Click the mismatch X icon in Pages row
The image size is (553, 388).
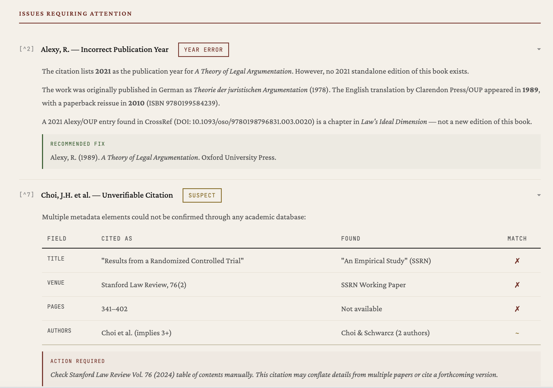click(517, 309)
